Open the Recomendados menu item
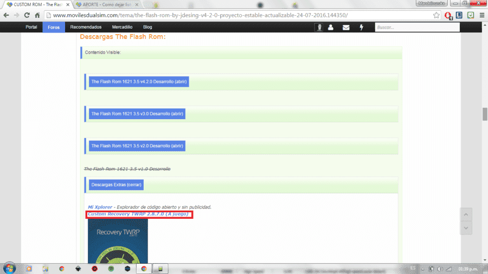488x274 pixels. (x=86, y=27)
